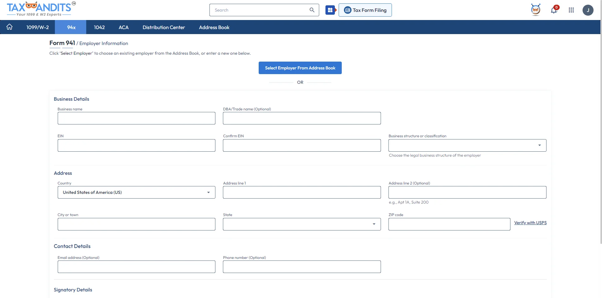The height and width of the screenshot is (298, 602).
Task: Open the apps grid menu
Action: (571, 10)
